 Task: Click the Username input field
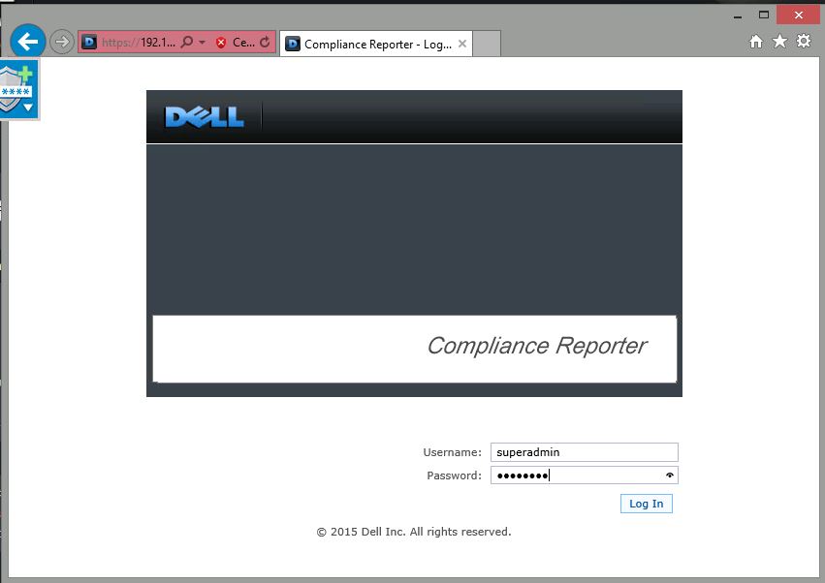tap(584, 451)
